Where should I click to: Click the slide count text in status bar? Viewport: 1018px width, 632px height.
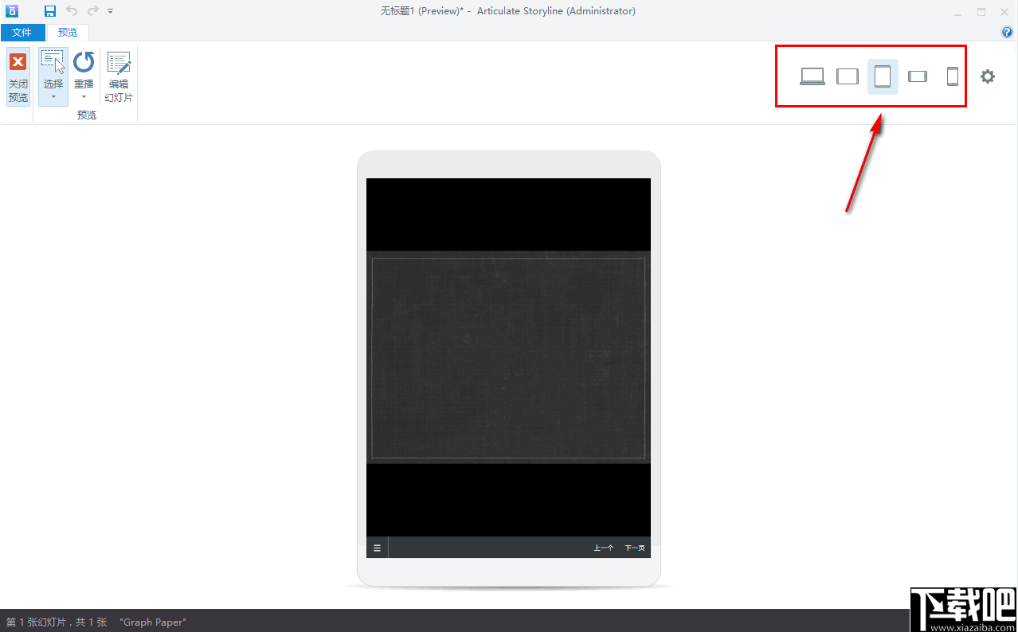57,622
